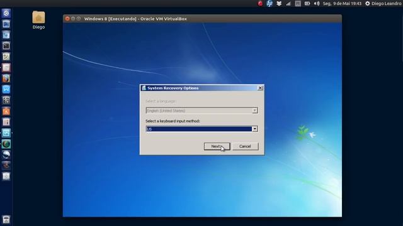Viewport: 403px width, 226px height.
Task: Open the white swirl globe dock icon
Action: click(x=6, y=154)
